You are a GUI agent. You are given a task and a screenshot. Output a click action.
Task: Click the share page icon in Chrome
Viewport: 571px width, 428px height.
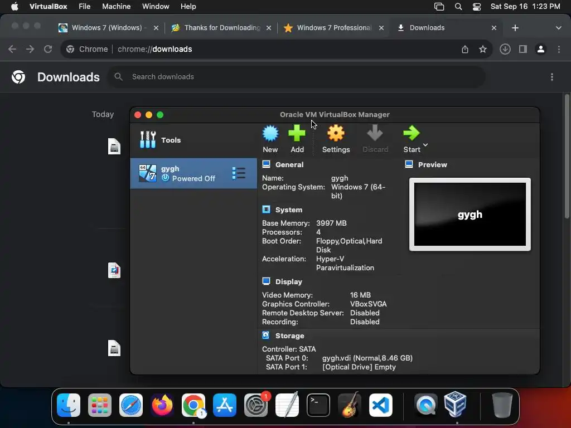[465, 49]
